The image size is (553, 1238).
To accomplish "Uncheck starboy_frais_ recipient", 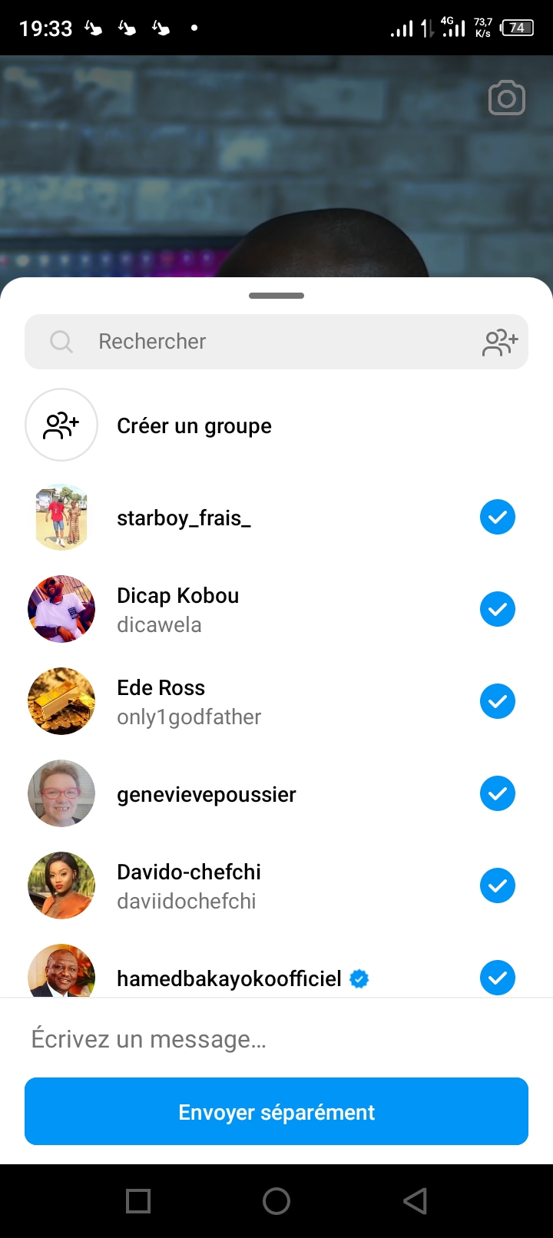I will coord(497,518).
